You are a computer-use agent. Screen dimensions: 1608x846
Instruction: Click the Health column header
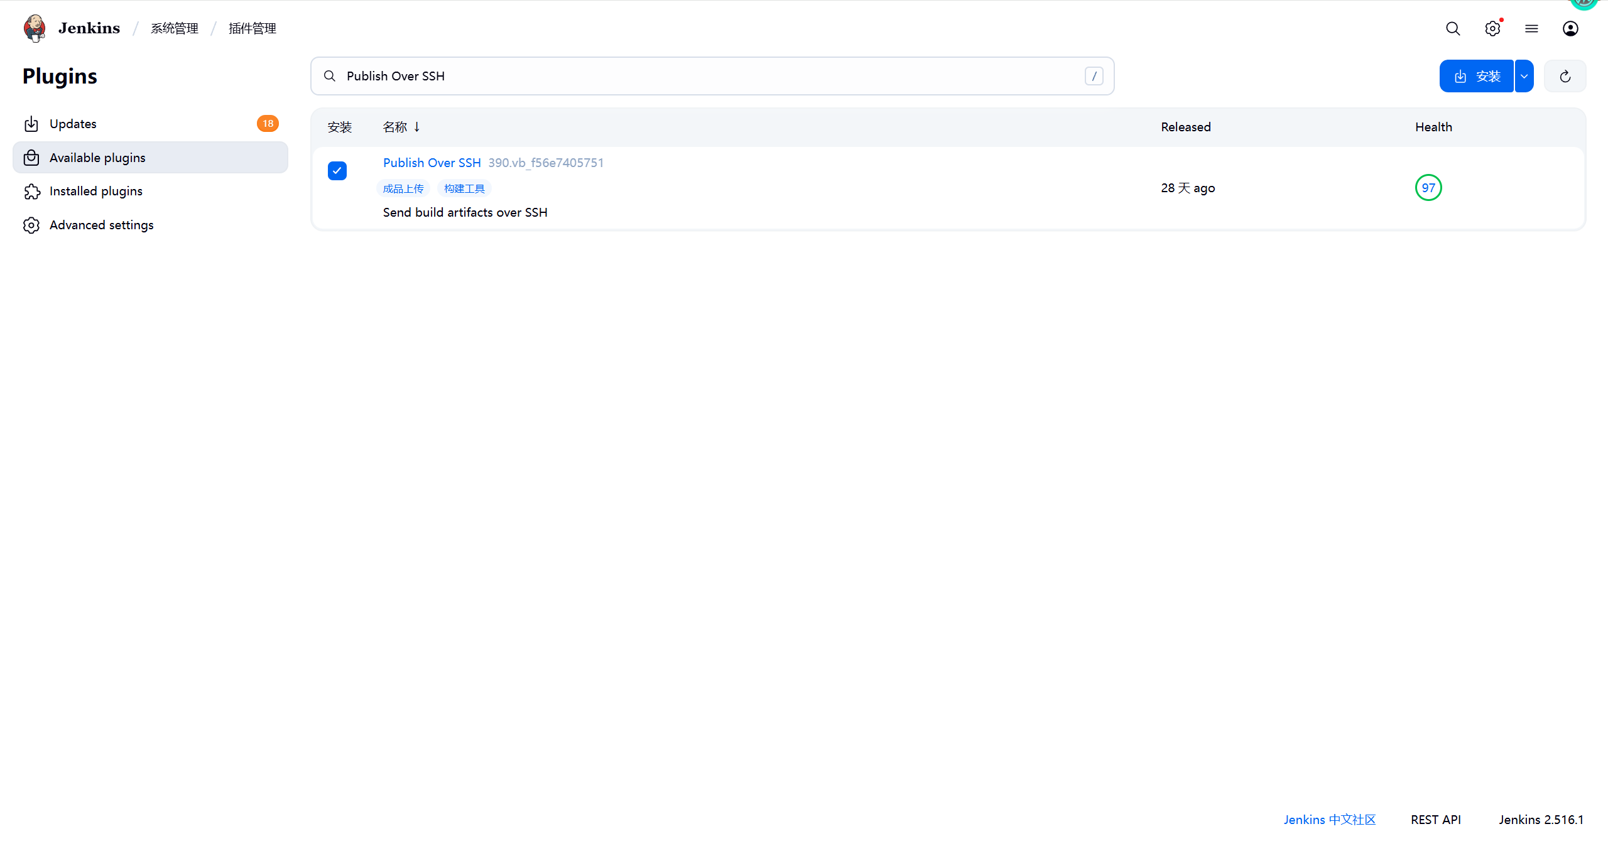pyautogui.click(x=1433, y=127)
